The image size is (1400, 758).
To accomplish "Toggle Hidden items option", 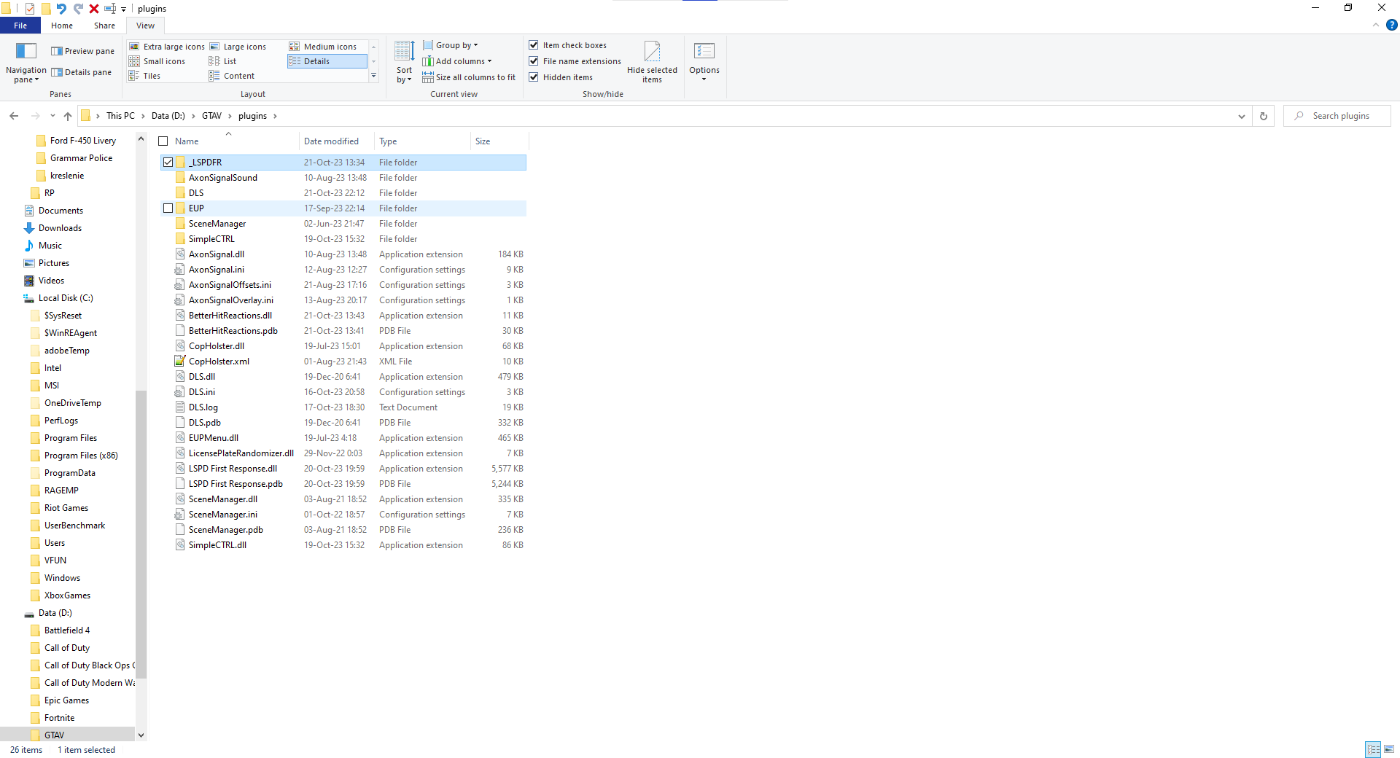I will tap(561, 77).
